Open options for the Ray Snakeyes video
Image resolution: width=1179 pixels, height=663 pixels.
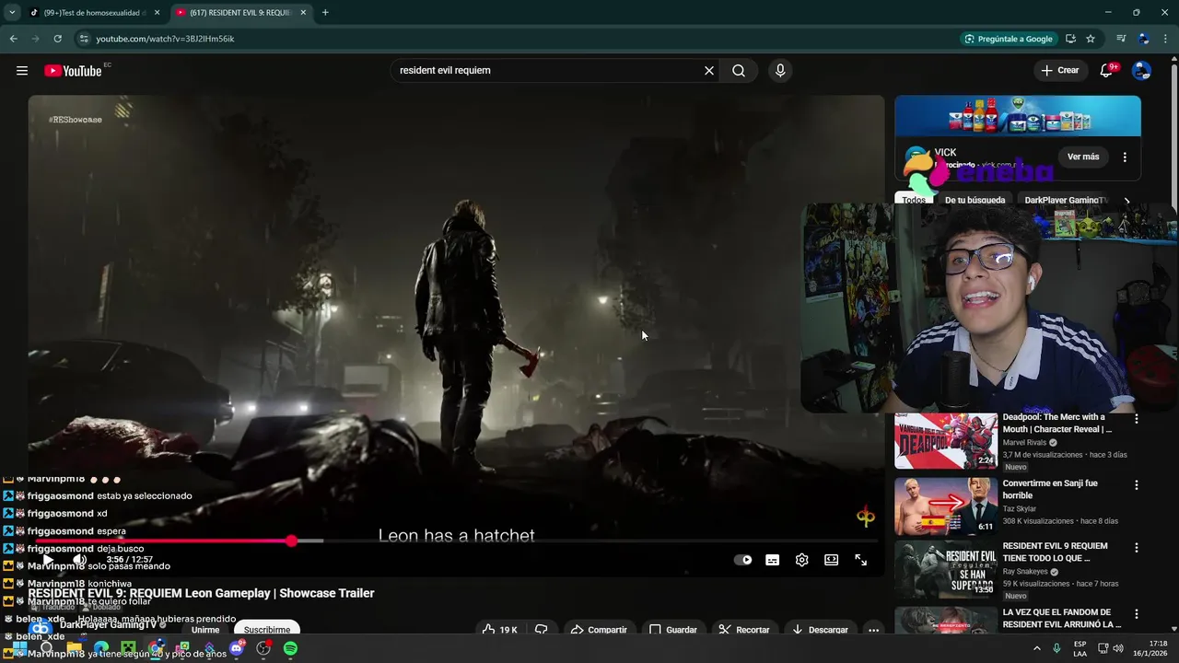1136,547
